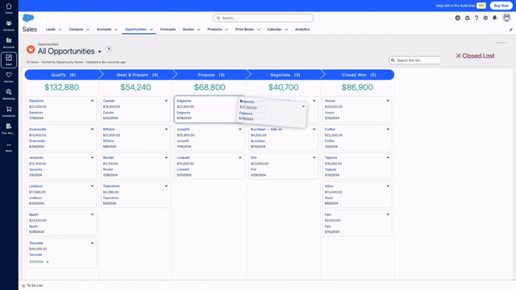Open the Fatz opportunity link

[x=328, y=214]
